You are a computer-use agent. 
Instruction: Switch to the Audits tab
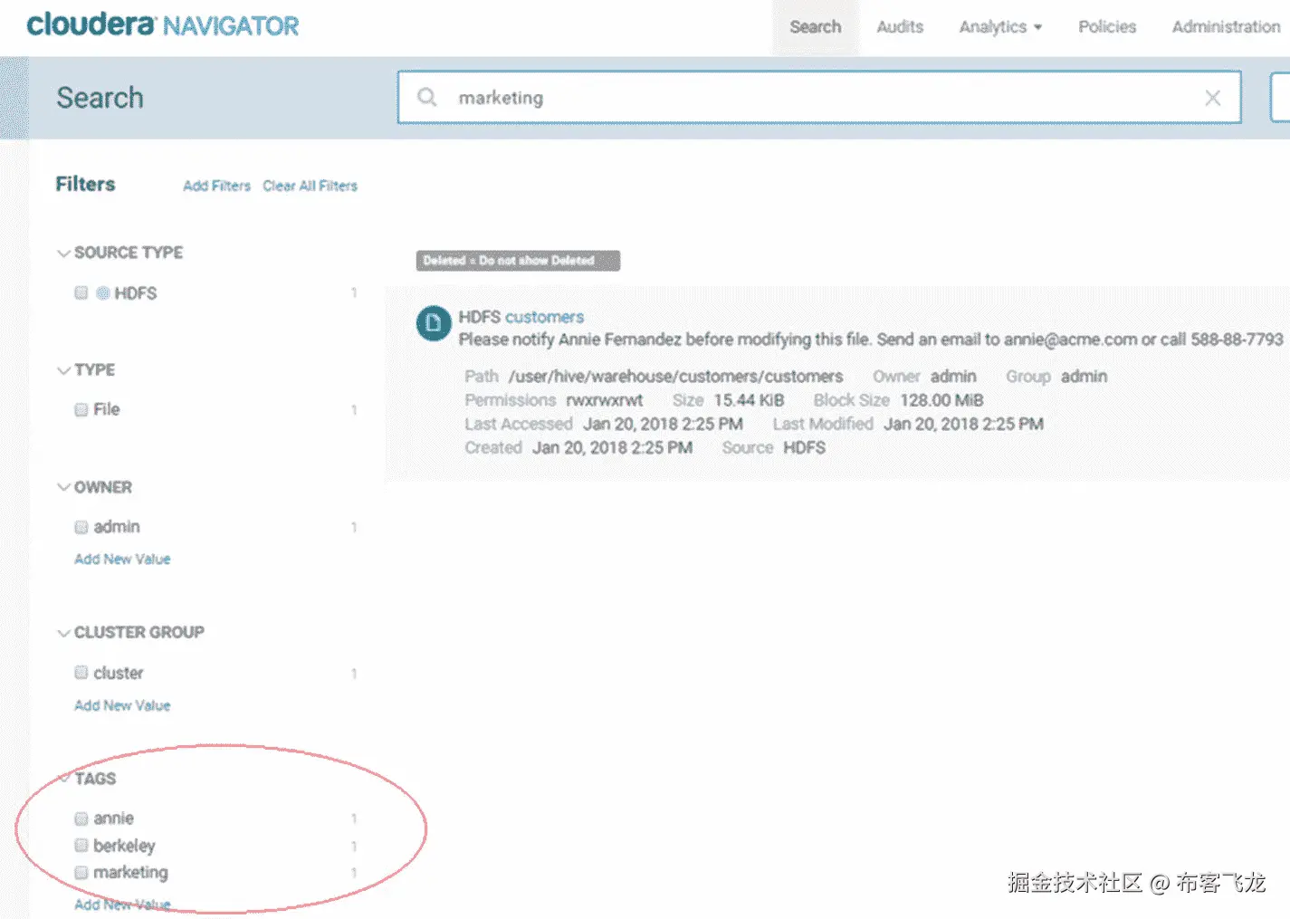(x=899, y=26)
